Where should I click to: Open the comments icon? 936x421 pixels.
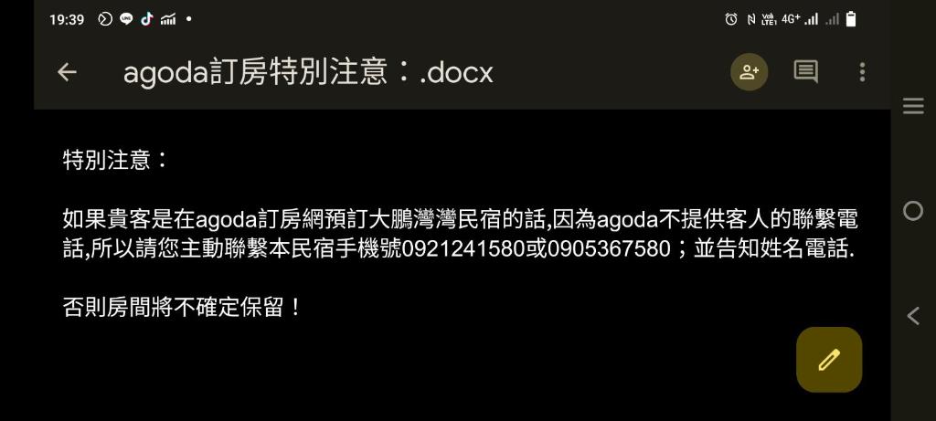[805, 72]
